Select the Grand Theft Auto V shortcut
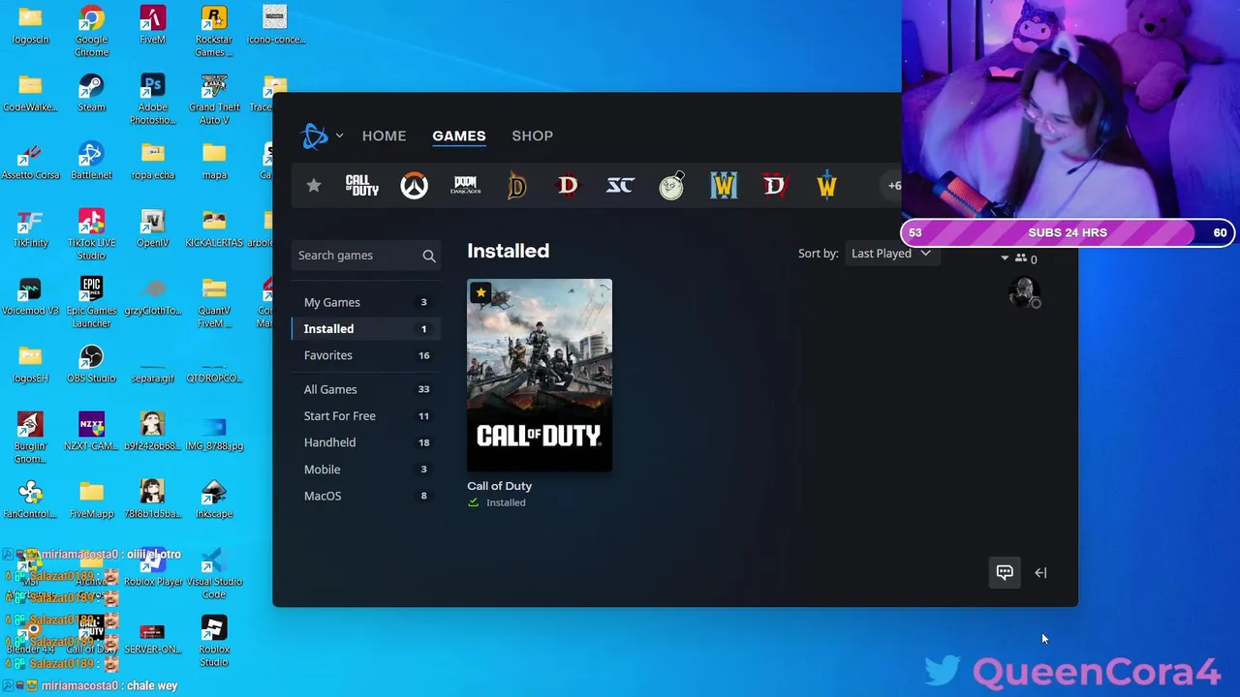This screenshot has width=1240, height=697. (x=214, y=100)
